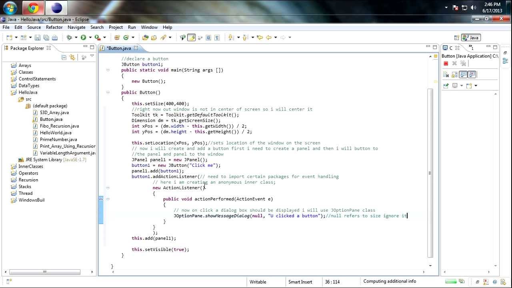Start Debug with the bug icon
This screenshot has height=288, width=512.
click(69, 38)
